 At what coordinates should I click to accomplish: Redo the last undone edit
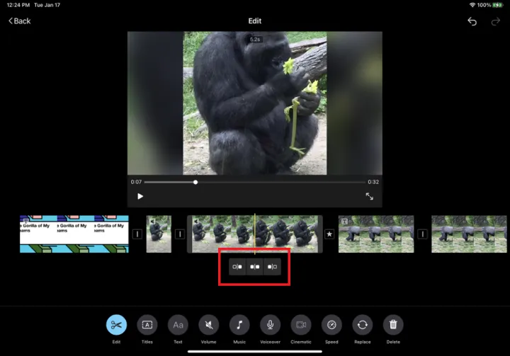coord(495,22)
